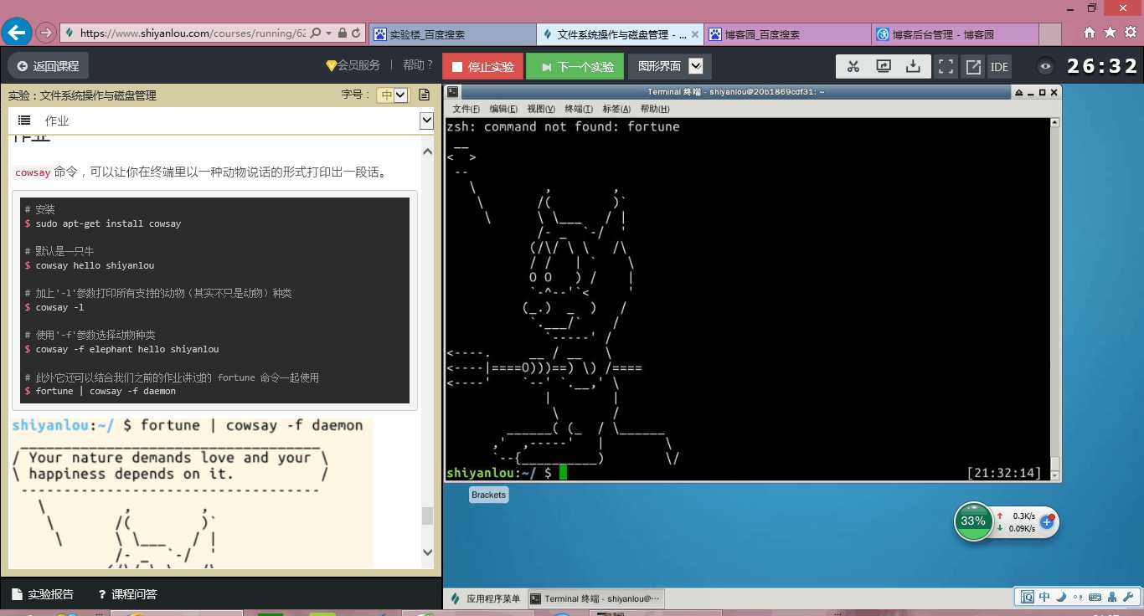Click the browser home icon
The height and width of the screenshot is (616, 1144).
(x=1090, y=33)
